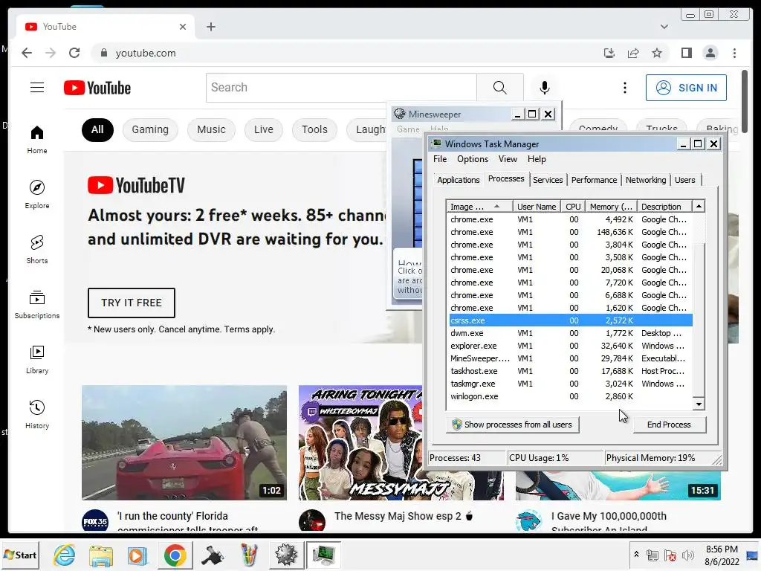Open YouTube settings three-dot menu
Viewport: 761px width, 571px height.
click(624, 88)
